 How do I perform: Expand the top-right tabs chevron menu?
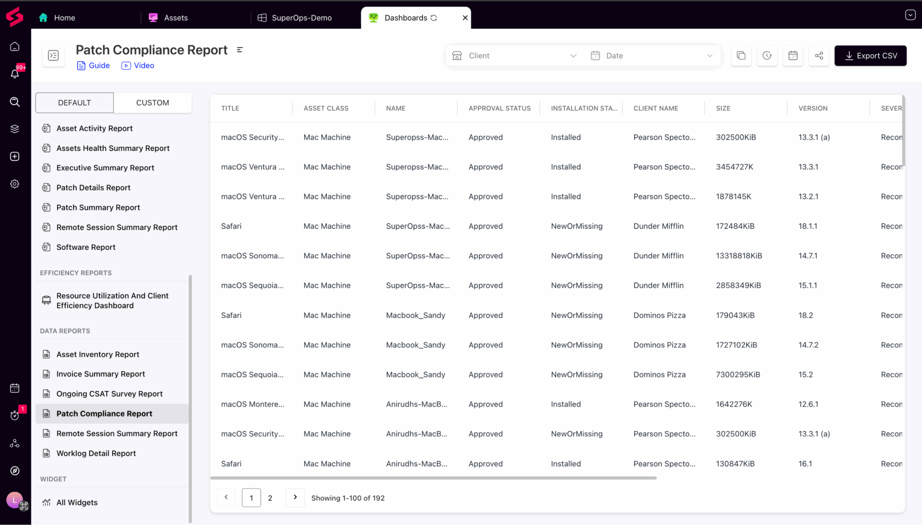point(910,15)
